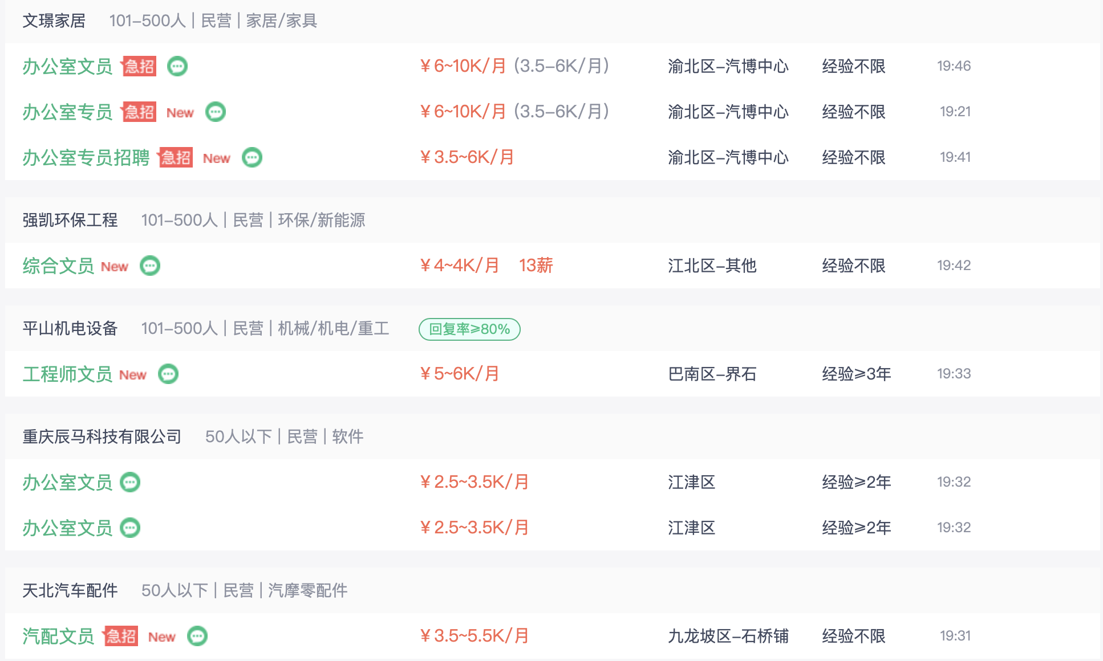Open 综合文员 job posting
This screenshot has height=661, width=1103.
pyautogui.click(x=58, y=266)
